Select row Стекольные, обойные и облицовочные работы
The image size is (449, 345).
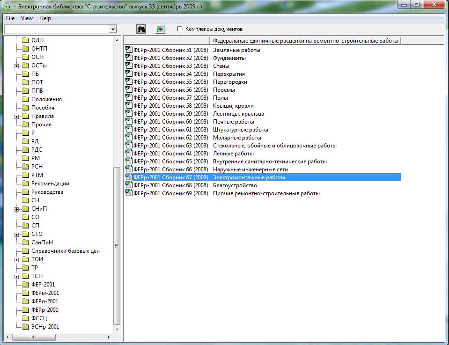click(x=263, y=146)
